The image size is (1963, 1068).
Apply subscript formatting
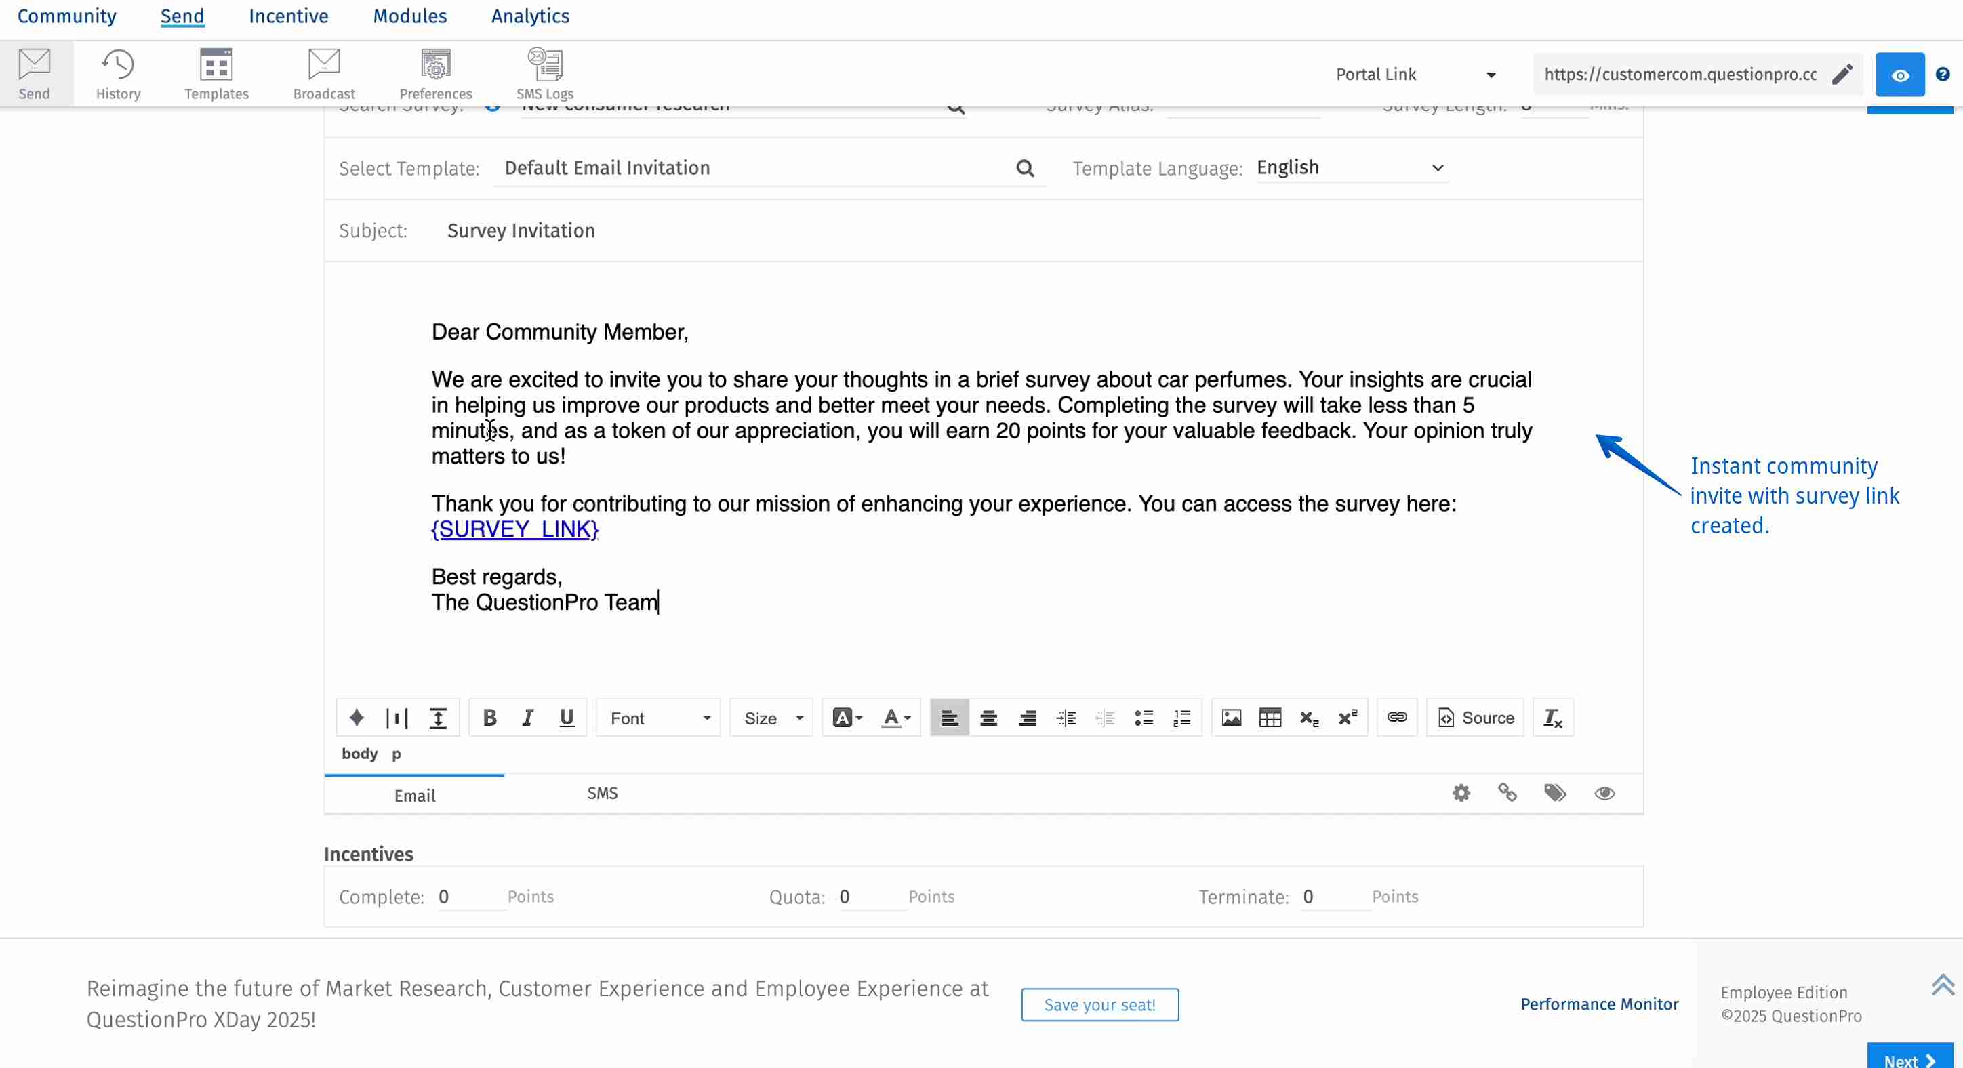pyautogui.click(x=1308, y=717)
